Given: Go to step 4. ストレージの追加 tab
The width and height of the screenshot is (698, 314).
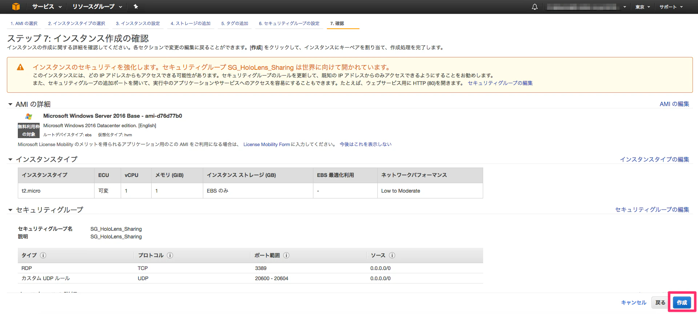Looking at the screenshot, I should click(190, 24).
